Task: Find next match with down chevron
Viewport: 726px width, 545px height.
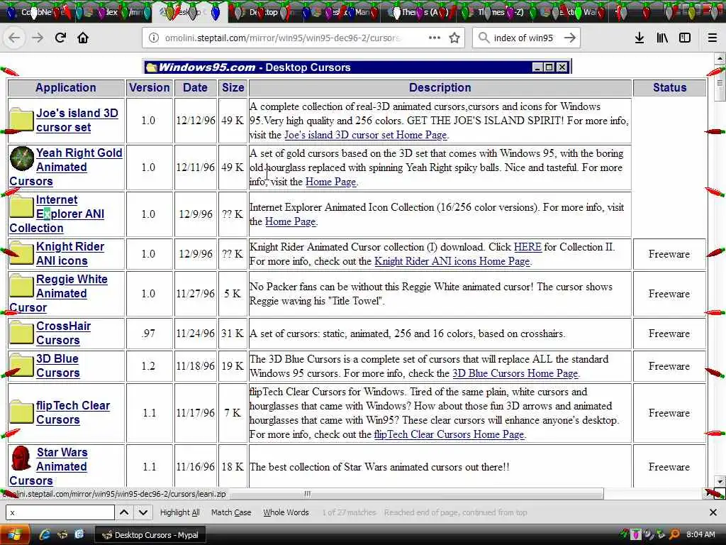Action: coord(143,512)
